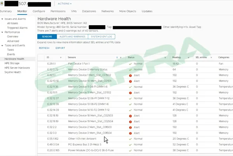
Task: Open Events in the sidebar
Action: click(x=11, y=54)
